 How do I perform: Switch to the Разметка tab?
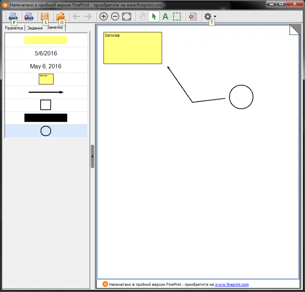[14, 28]
